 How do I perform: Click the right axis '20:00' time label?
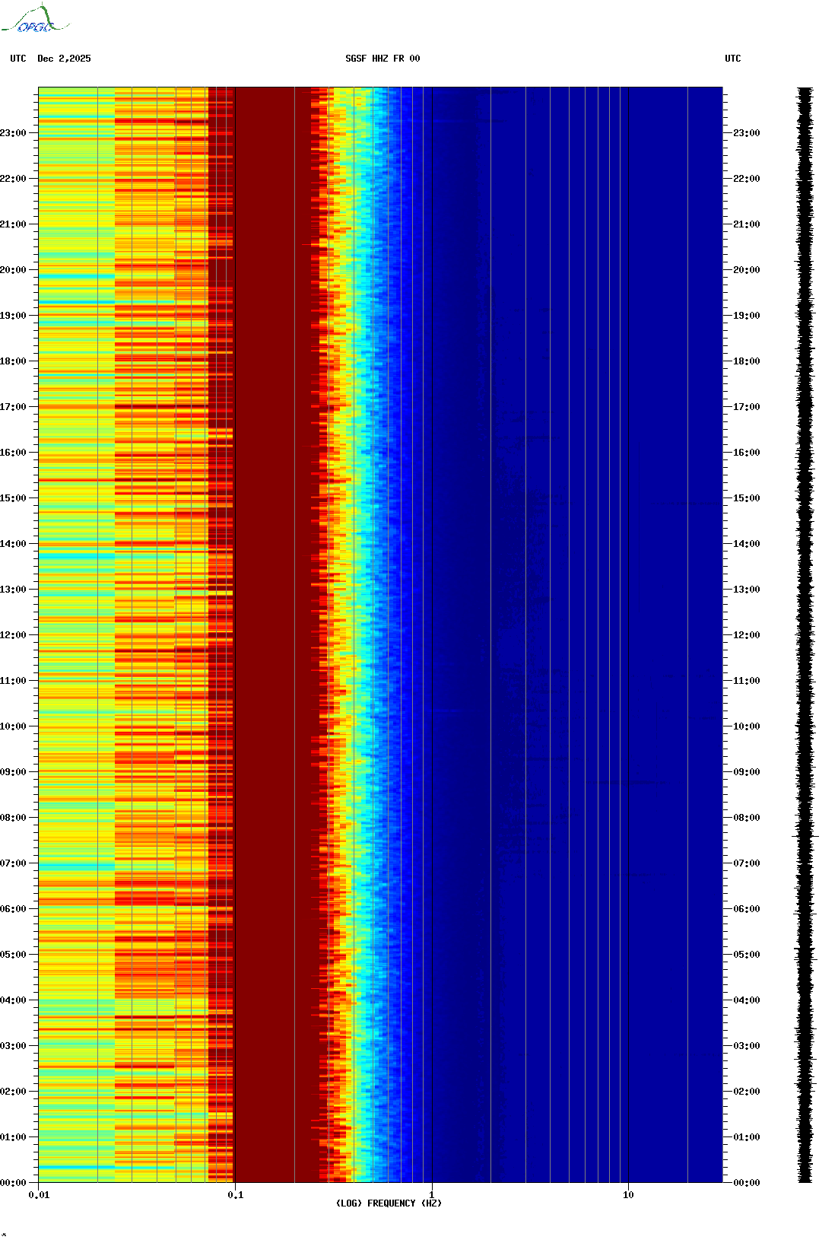tap(747, 270)
